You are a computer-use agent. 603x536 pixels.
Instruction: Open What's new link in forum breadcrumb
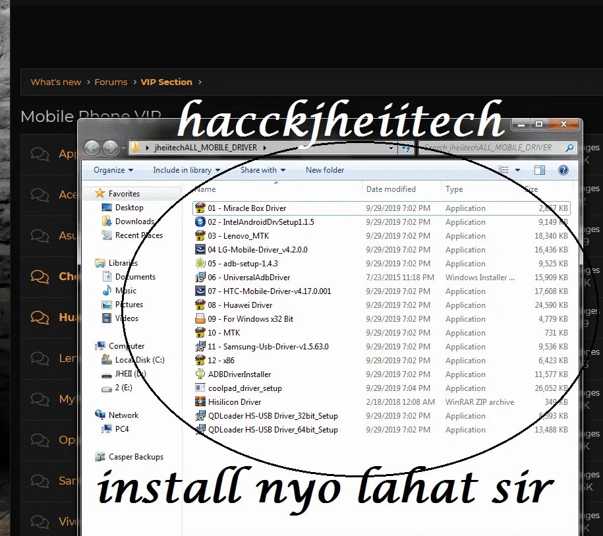(x=56, y=82)
